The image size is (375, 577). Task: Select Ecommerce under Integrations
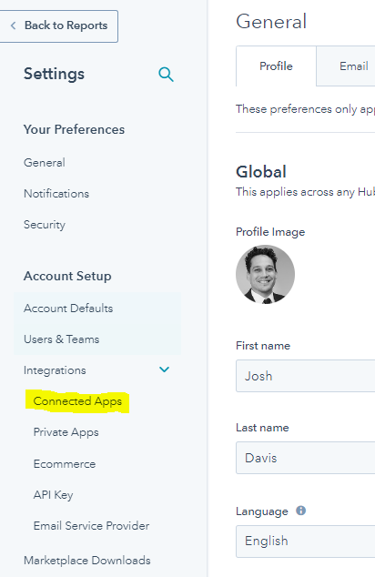(65, 463)
